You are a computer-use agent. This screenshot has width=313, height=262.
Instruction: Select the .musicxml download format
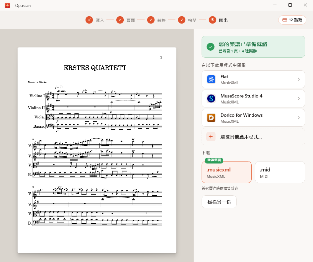coord(226,172)
